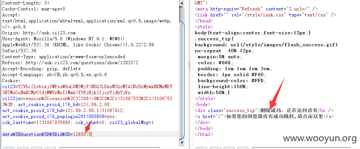
Task: Click the meta http-equiv Refresh line in response
Action: pyautogui.click(x=256, y=9)
